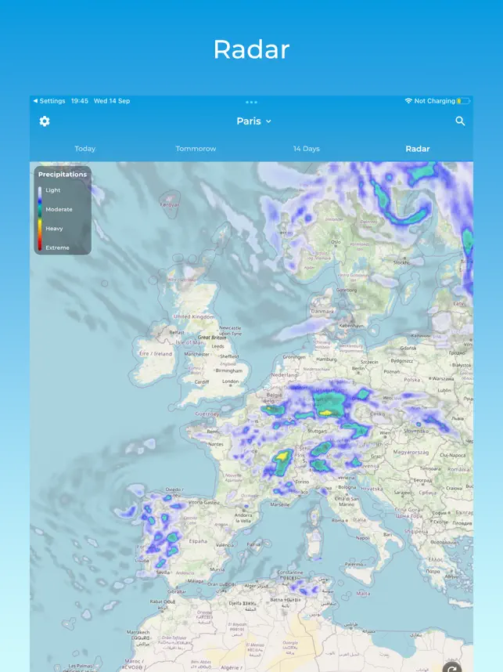Click Marrakech on the map
This screenshot has height=672, width=503.
point(138,632)
